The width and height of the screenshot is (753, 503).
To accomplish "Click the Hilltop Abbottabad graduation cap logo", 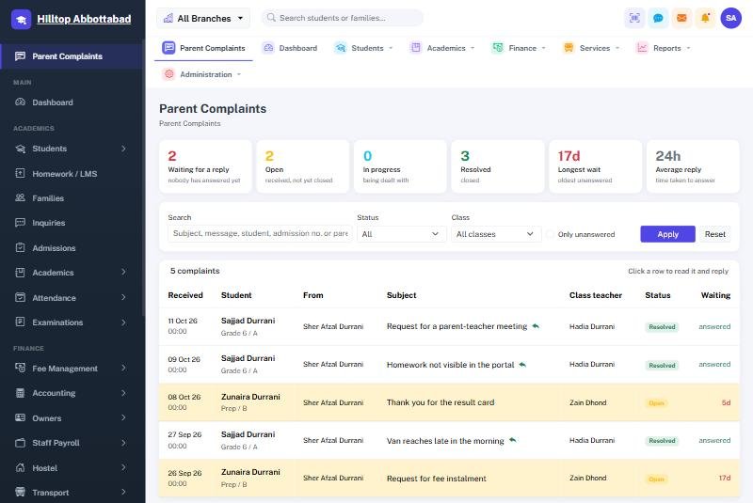I will [x=21, y=19].
